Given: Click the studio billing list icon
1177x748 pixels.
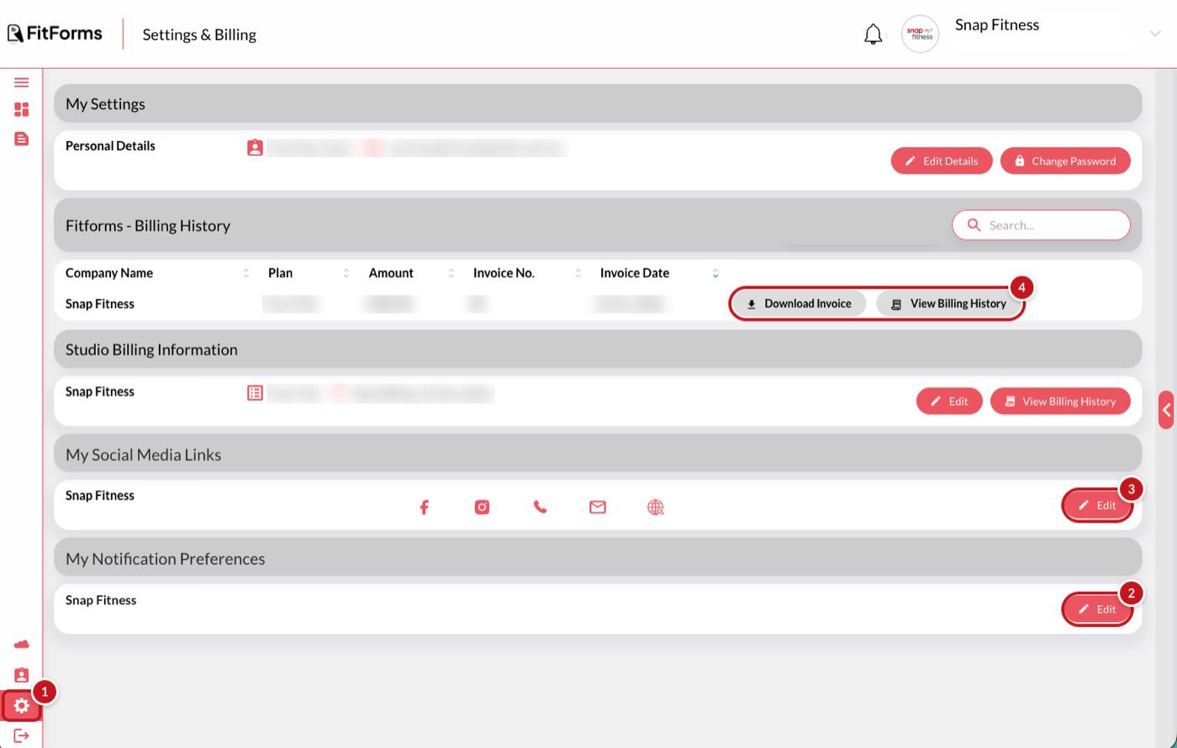Looking at the screenshot, I should point(255,392).
